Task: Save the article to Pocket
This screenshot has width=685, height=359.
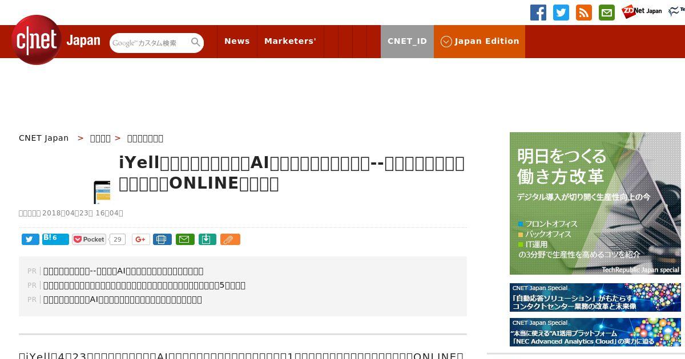Action: point(89,239)
